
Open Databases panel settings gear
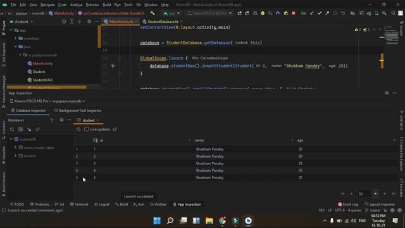[61, 120]
